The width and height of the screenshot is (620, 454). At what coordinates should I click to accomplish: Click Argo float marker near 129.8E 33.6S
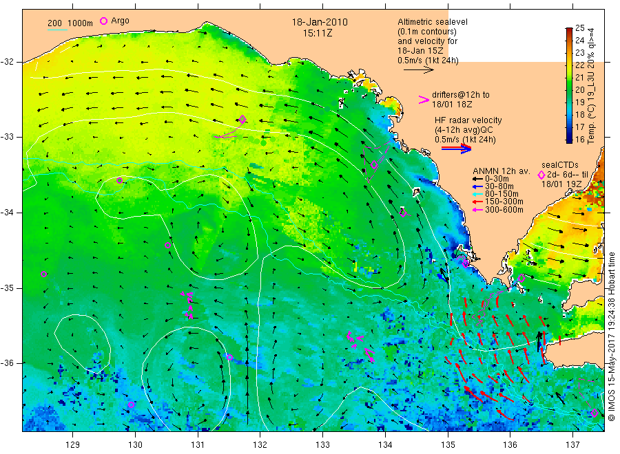pos(119,181)
